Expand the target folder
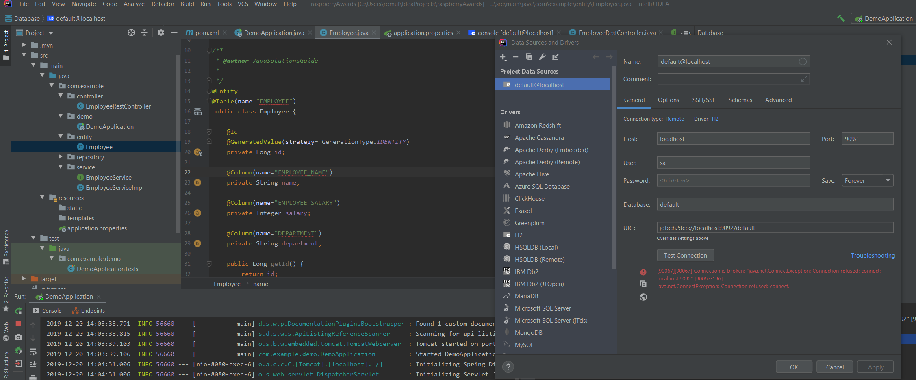Viewport: 916px width, 380px height. pyautogui.click(x=24, y=278)
